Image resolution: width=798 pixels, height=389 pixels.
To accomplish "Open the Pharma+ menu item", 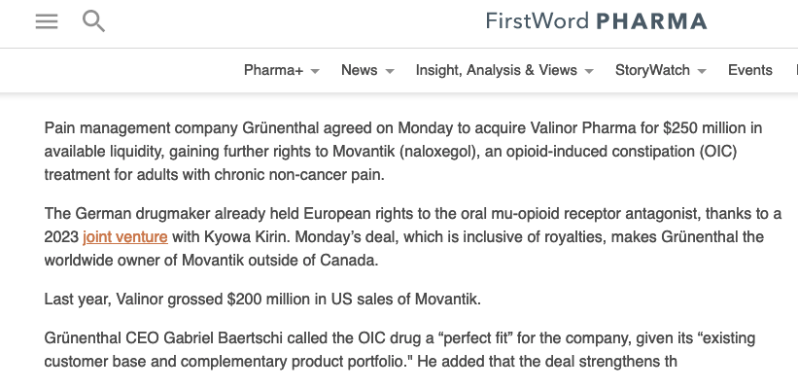I will (x=273, y=70).
